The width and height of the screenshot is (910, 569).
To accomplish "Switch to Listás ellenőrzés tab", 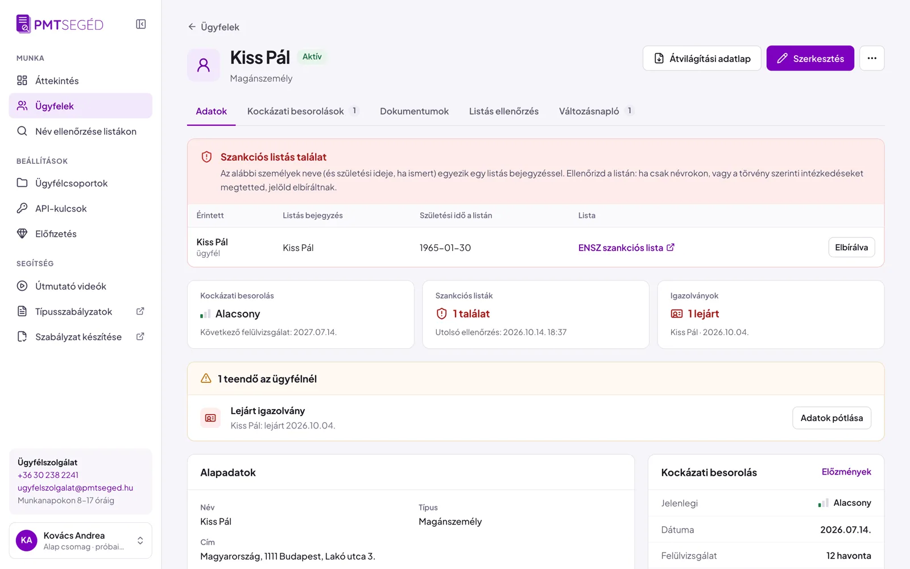I will pyautogui.click(x=504, y=112).
